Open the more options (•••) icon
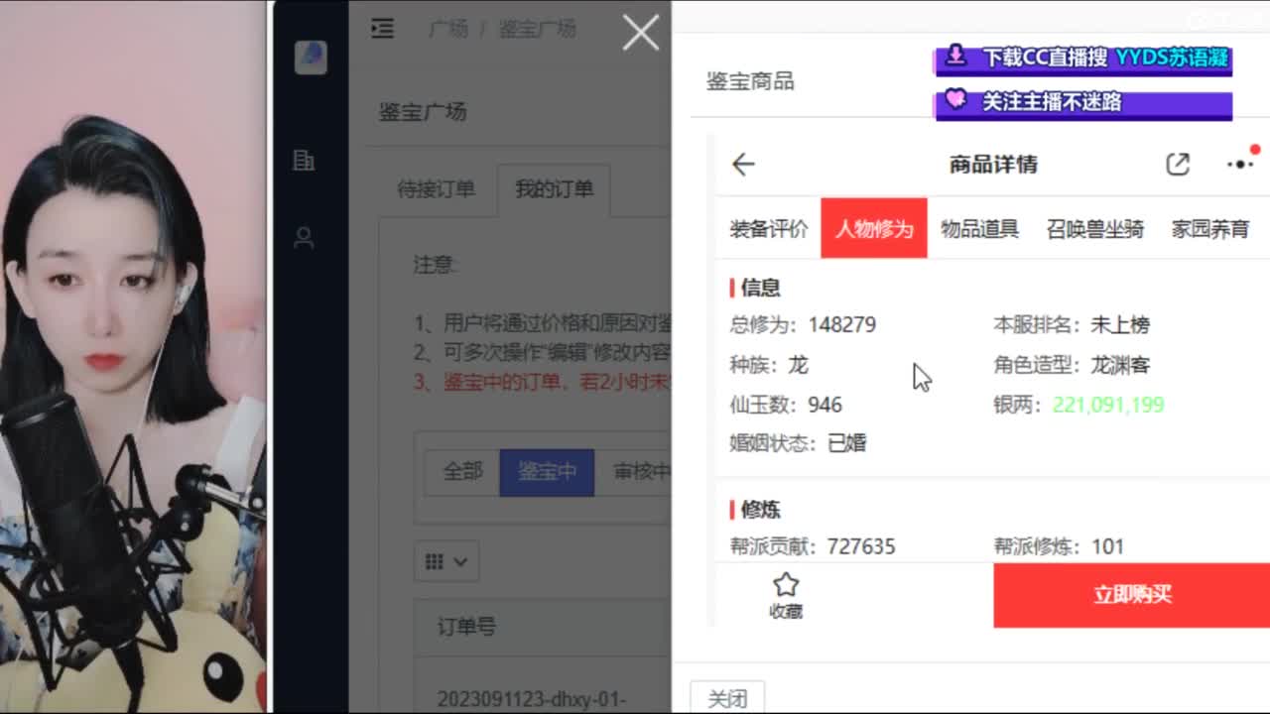Image resolution: width=1270 pixels, height=714 pixels. [x=1238, y=167]
